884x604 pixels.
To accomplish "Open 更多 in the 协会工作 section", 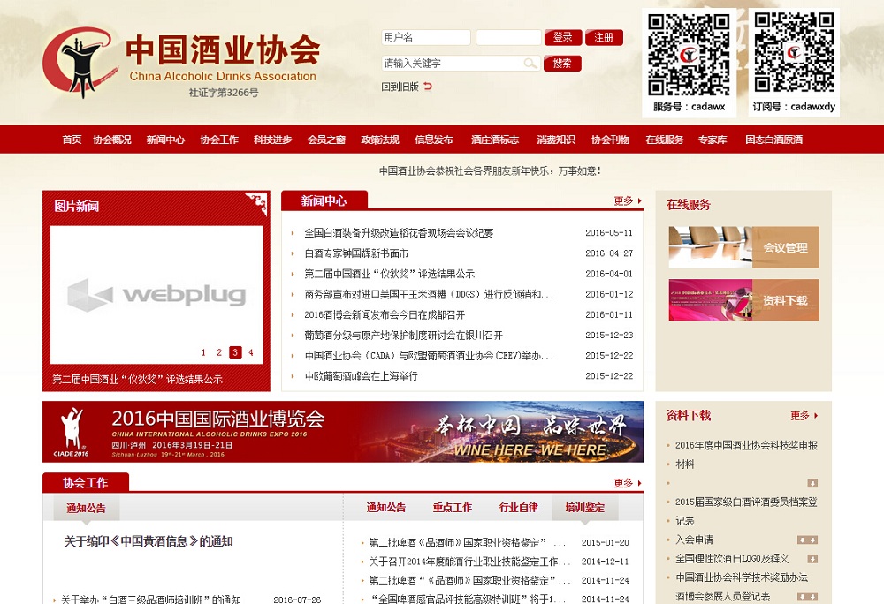I will click(628, 483).
